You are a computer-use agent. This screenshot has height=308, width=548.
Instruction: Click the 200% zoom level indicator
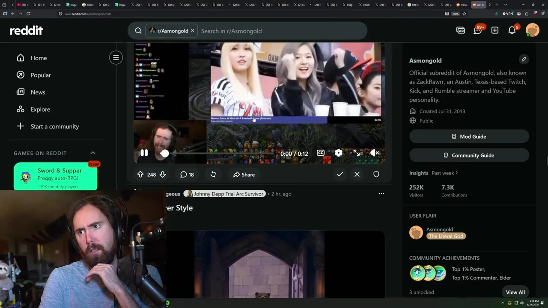[x=456, y=14]
